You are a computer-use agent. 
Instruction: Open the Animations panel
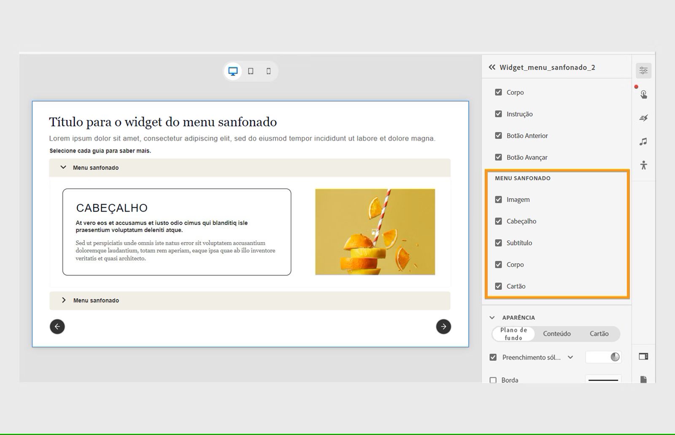[643, 118]
